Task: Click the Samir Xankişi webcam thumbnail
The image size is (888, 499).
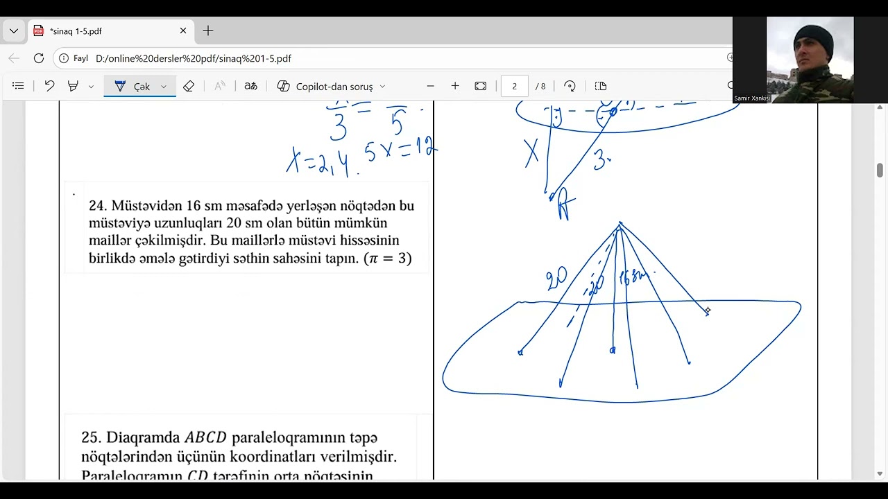Action: (x=810, y=60)
